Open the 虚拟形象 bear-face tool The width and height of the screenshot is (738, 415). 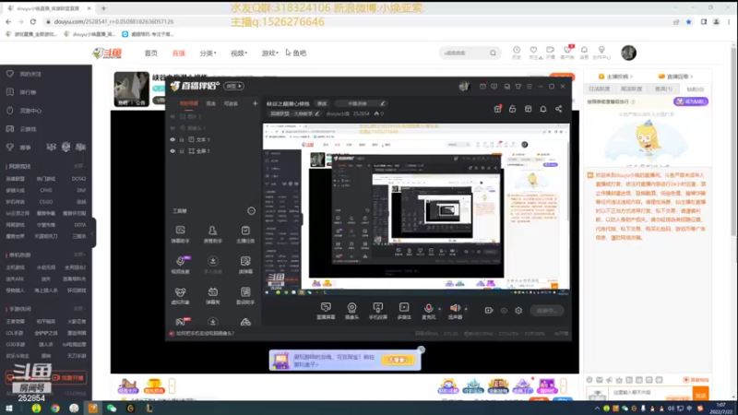(180, 296)
